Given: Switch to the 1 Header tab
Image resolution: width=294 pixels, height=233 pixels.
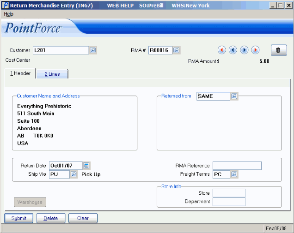Looking at the screenshot, I should point(20,73).
